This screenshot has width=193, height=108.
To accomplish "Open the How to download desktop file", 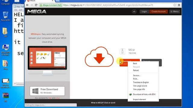I will [x=5, y=83].
